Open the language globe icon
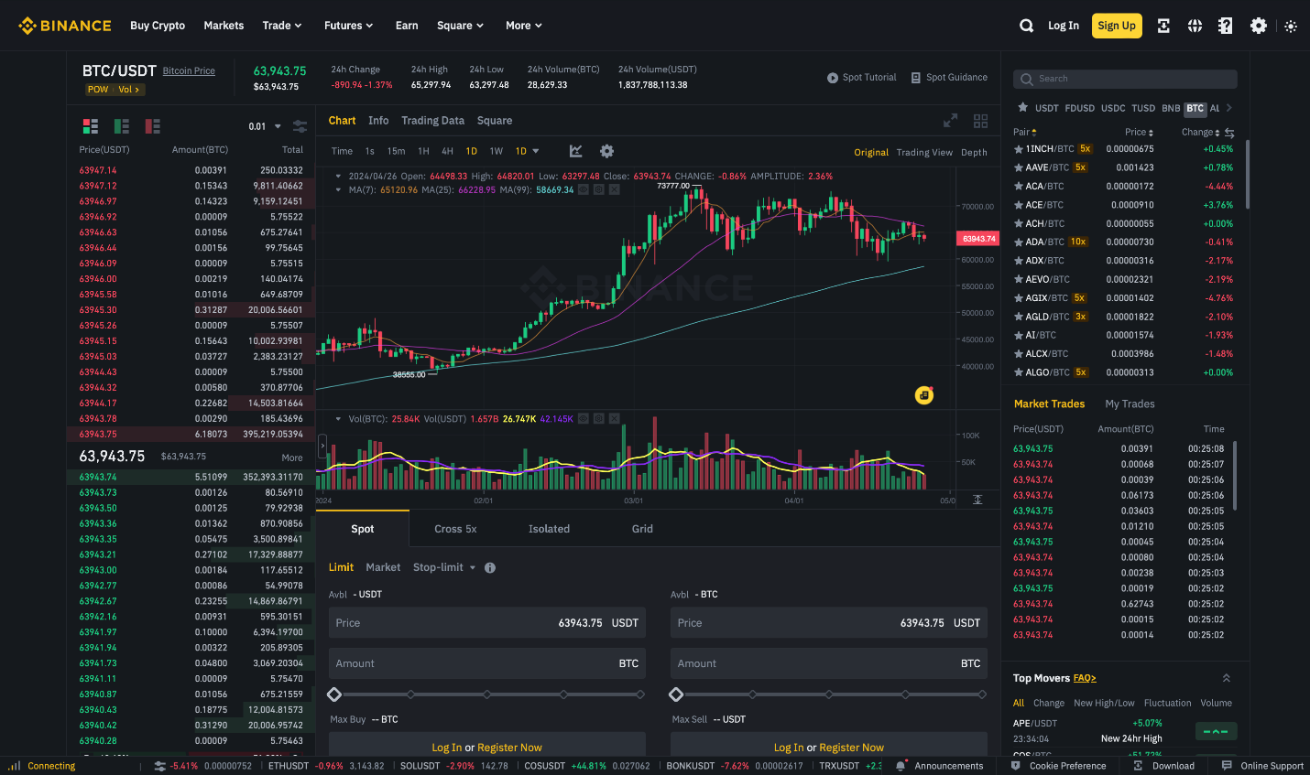1310x775 pixels. click(1195, 26)
